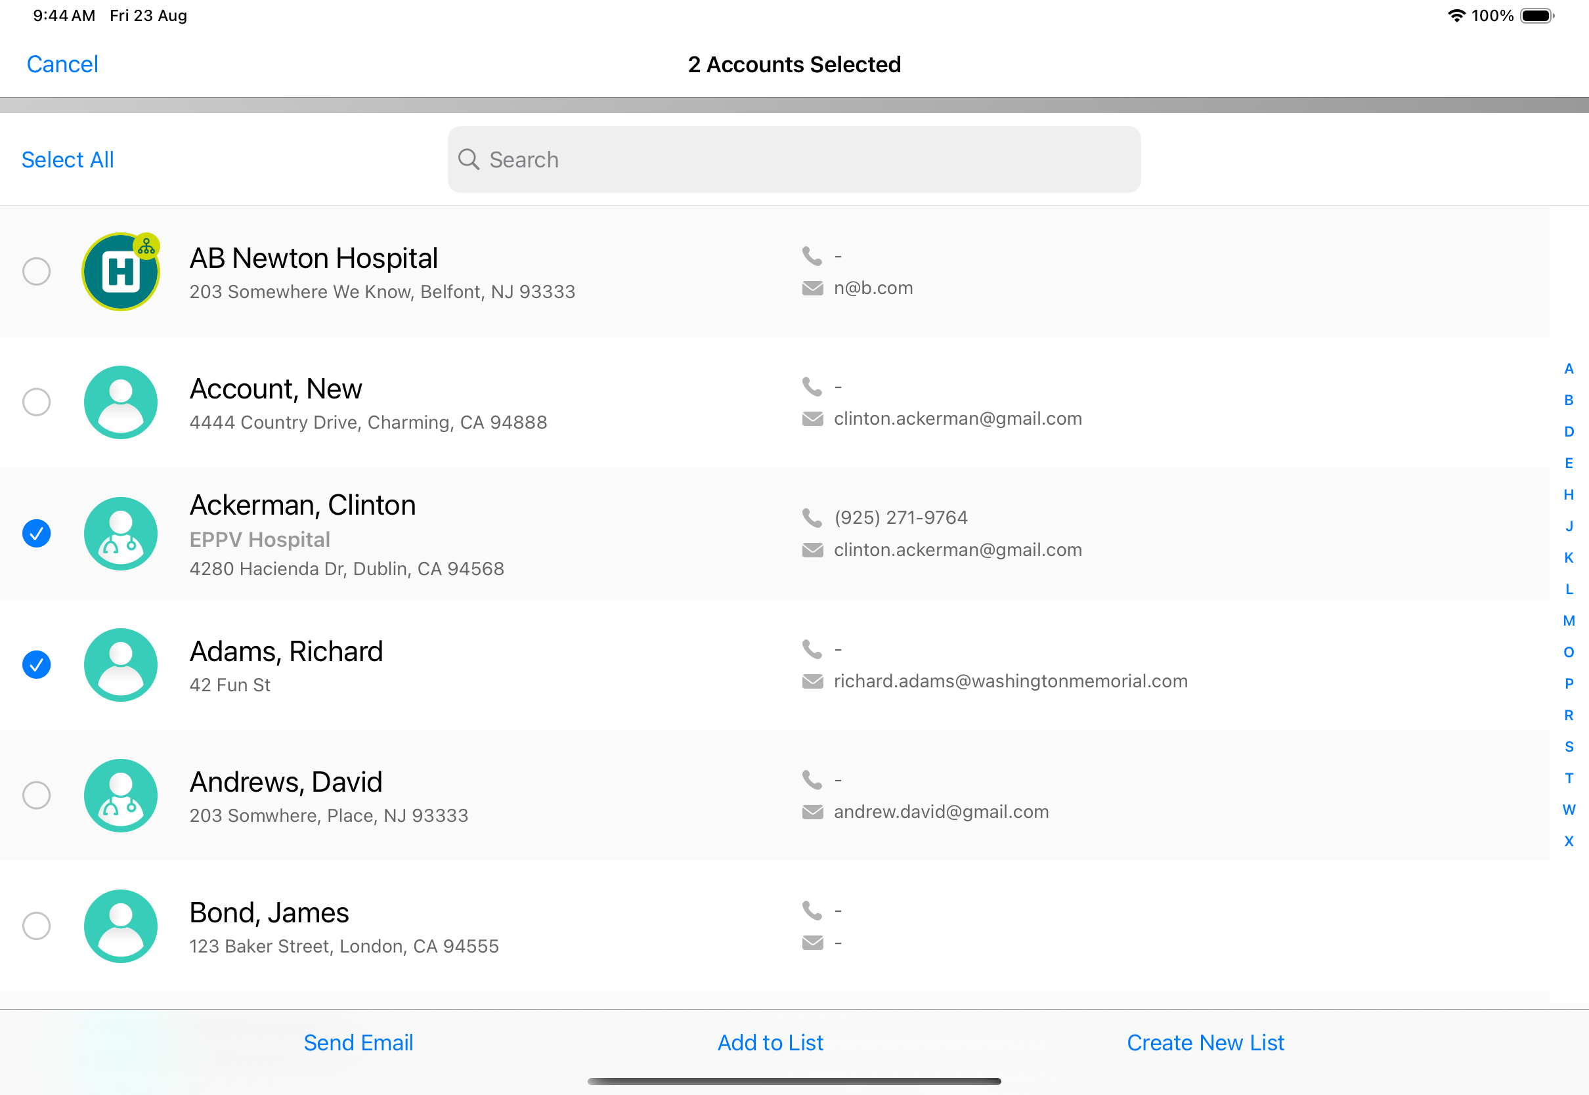Deselect the Ackerman, Clinton checkbox

36,534
